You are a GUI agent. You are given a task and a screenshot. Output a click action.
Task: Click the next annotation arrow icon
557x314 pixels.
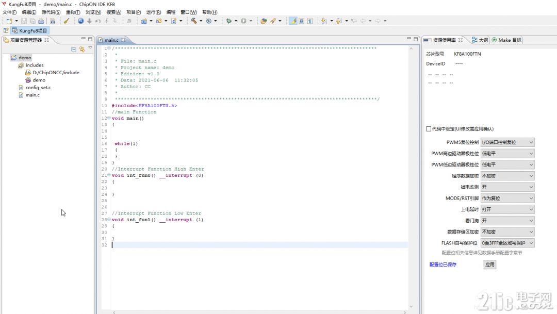coord(324,21)
